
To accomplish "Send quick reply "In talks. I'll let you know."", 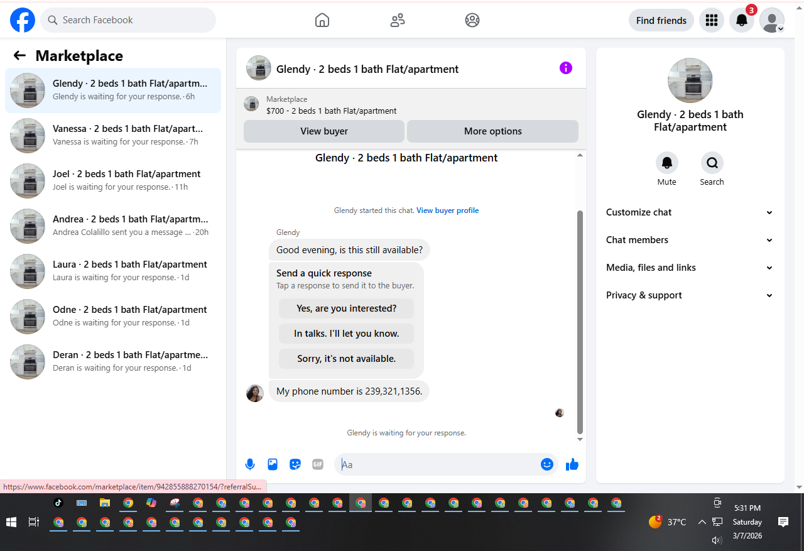I will click(x=347, y=334).
